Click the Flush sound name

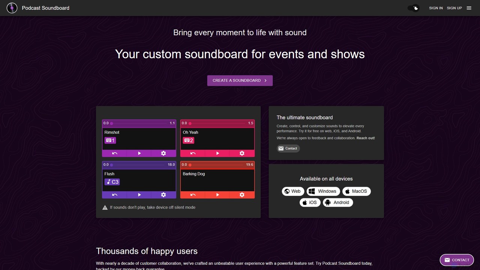pos(109,174)
